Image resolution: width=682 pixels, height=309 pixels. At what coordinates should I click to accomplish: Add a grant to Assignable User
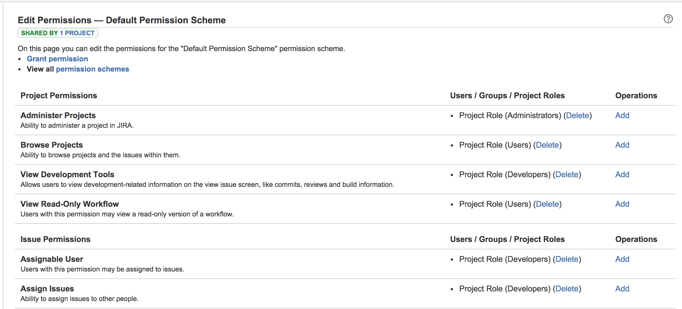click(622, 259)
